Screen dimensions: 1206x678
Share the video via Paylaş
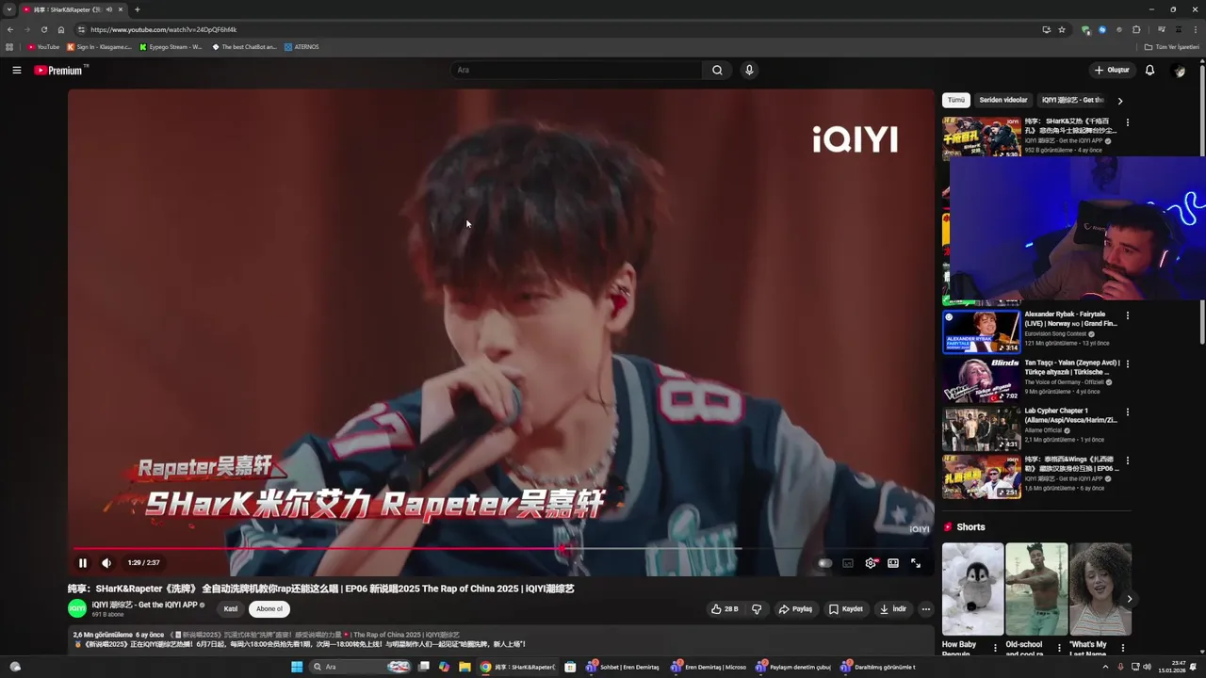(795, 609)
